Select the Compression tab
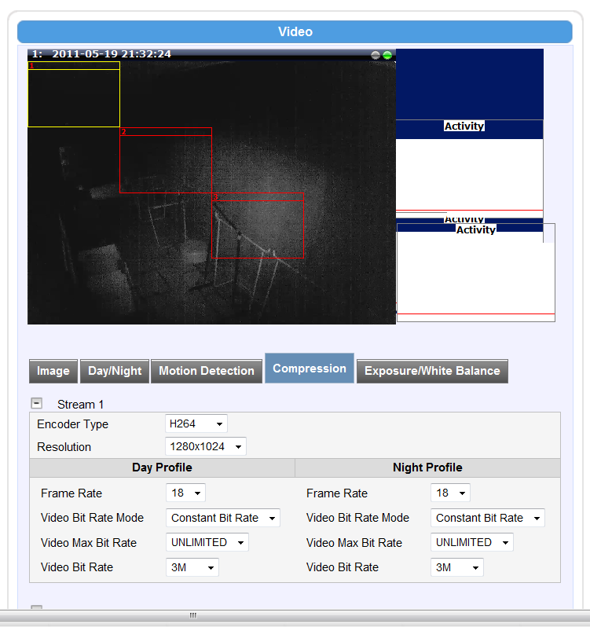The height and width of the screenshot is (627, 590). [310, 368]
